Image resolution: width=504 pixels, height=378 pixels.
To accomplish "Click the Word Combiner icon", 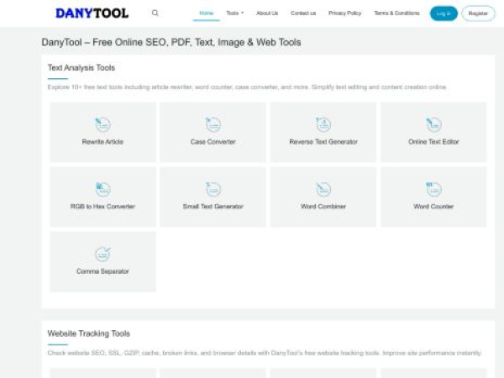I will 323,189.
